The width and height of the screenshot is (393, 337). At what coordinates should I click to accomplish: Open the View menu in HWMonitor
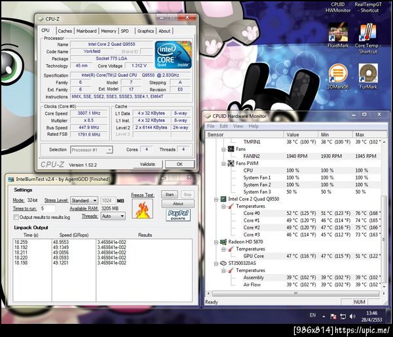point(238,127)
